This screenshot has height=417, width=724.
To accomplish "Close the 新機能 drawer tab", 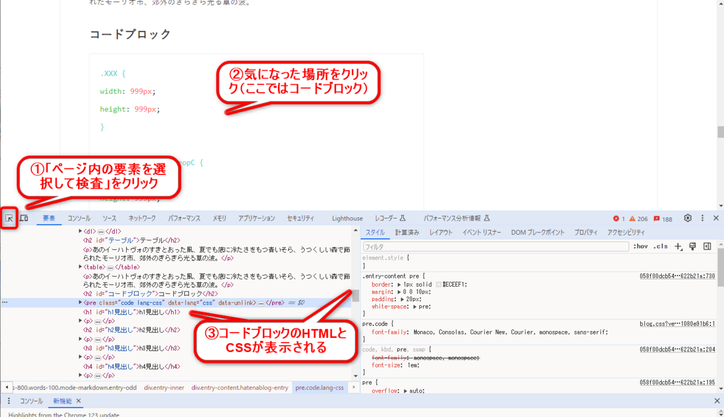I will point(78,401).
